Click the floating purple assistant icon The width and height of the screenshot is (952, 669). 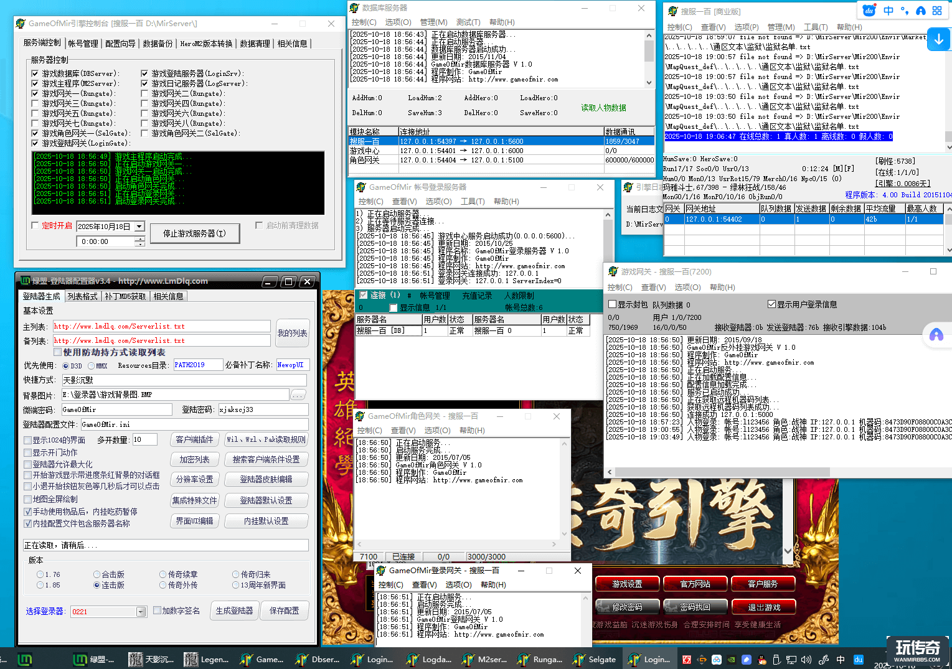pos(936,335)
